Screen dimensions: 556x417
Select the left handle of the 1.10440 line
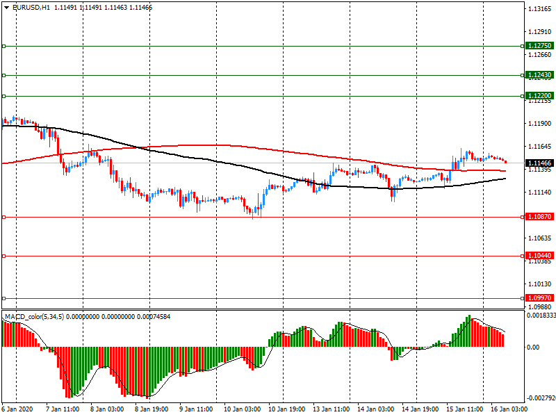3,256
